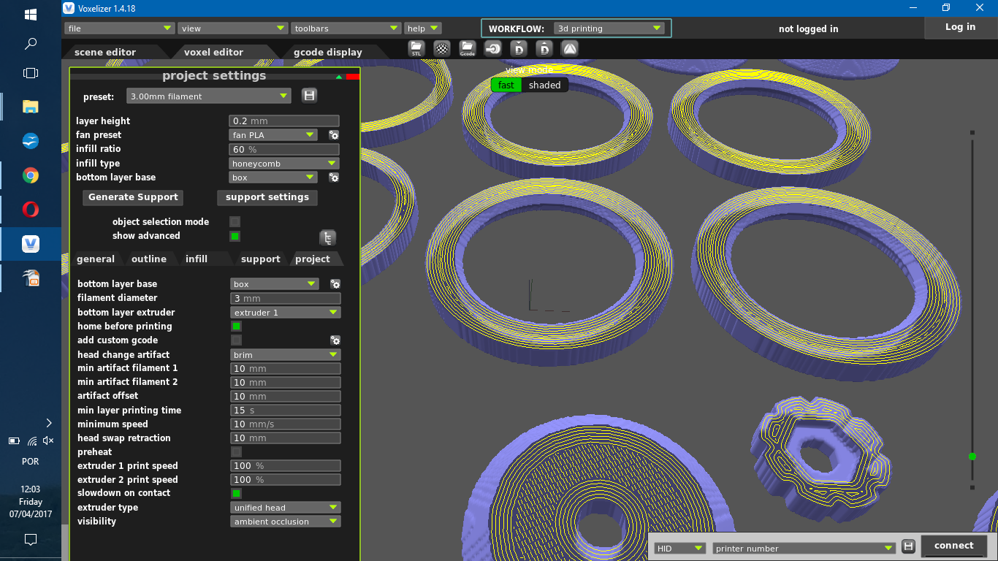Open the custom gcode gear settings
This screenshot has height=561, width=998.
click(x=335, y=340)
